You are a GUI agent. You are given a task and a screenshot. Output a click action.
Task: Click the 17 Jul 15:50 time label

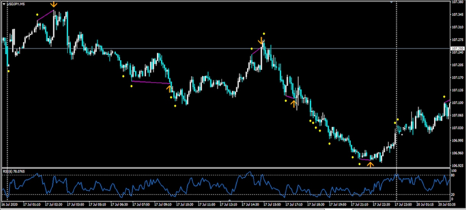tap(272, 204)
